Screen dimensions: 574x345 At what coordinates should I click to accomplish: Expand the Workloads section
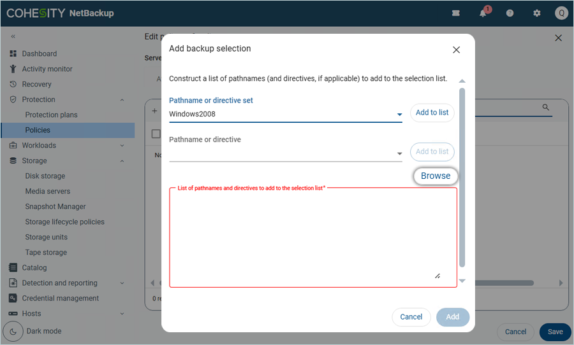[x=122, y=146]
